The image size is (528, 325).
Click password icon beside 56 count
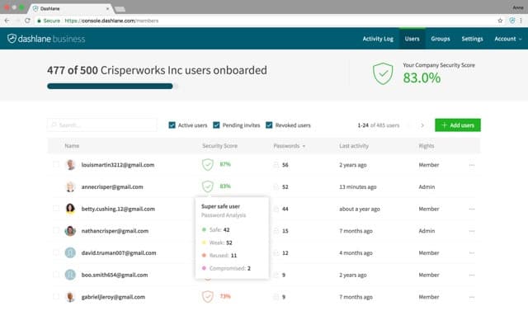(276, 165)
